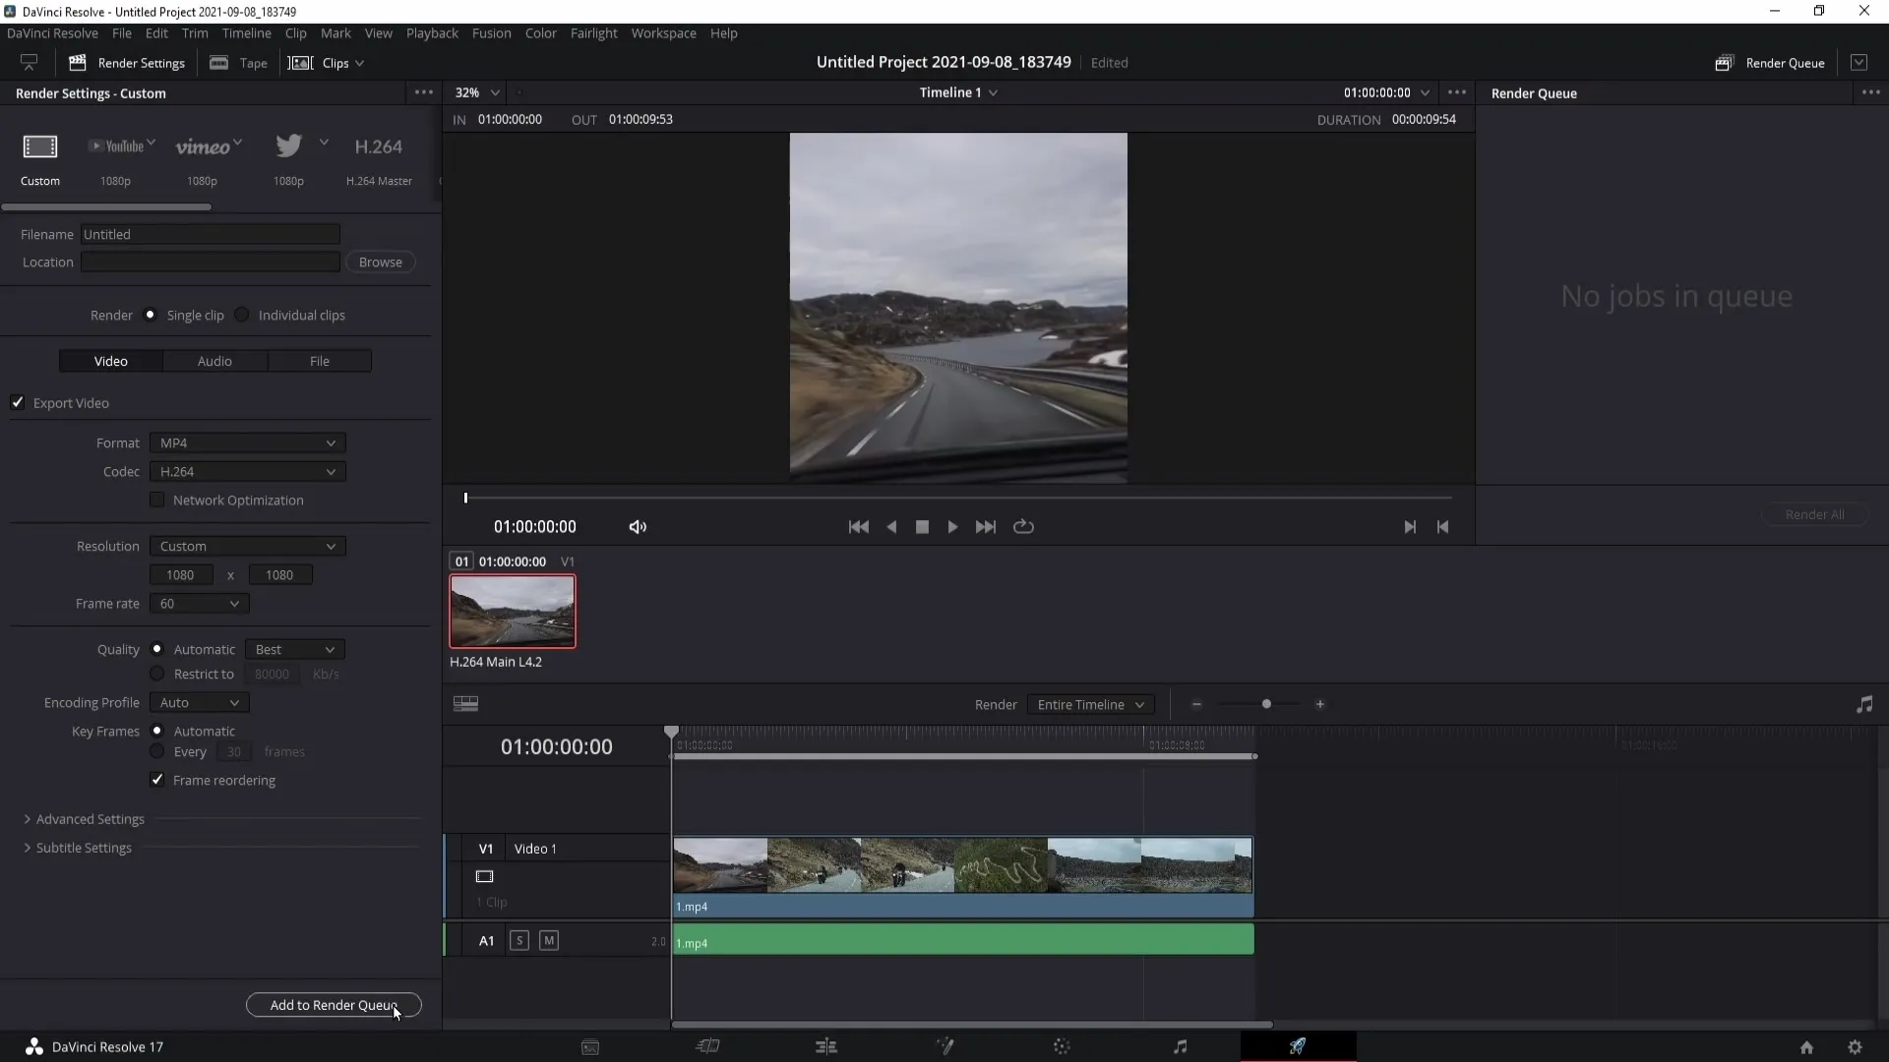Play the timeline in reverse
Image resolution: width=1889 pixels, height=1062 pixels.
(891, 527)
